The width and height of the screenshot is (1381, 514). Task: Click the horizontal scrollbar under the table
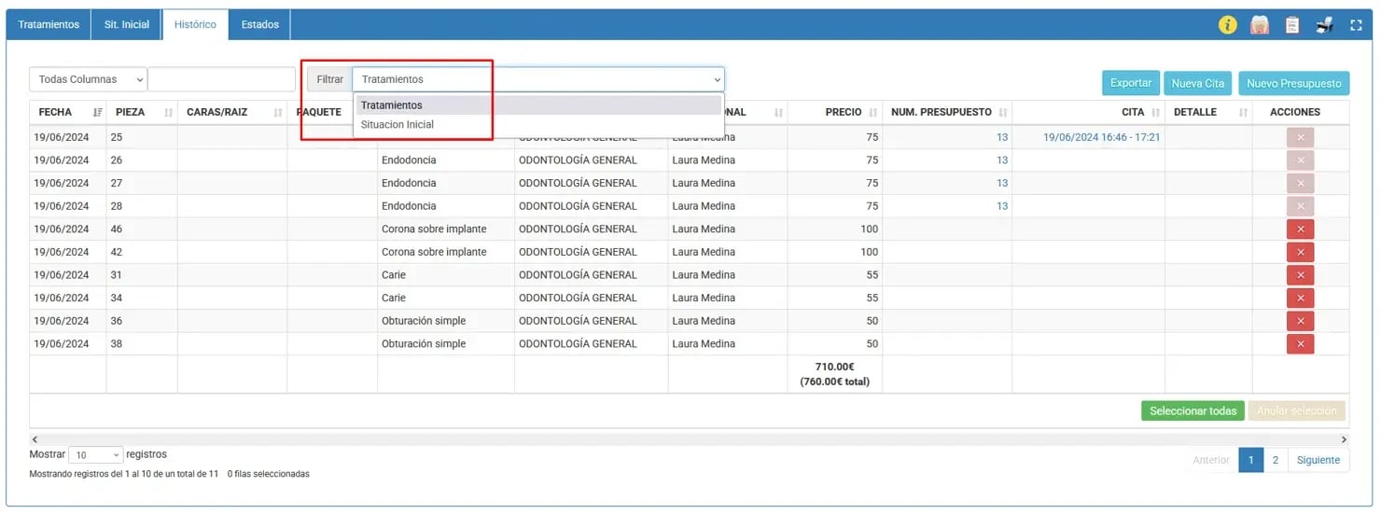689,438
